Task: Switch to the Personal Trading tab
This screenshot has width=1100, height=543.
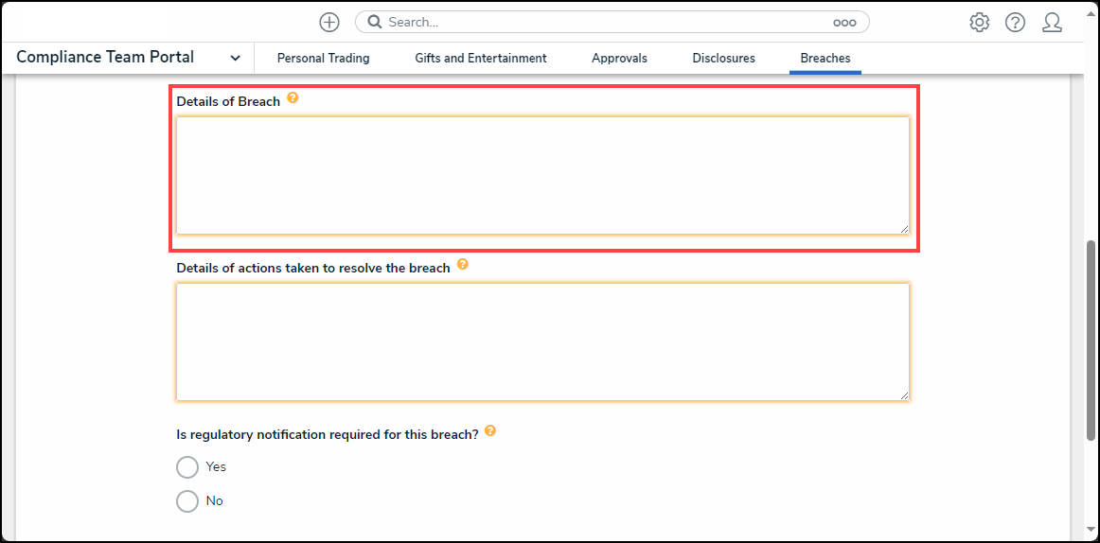Action: point(323,59)
